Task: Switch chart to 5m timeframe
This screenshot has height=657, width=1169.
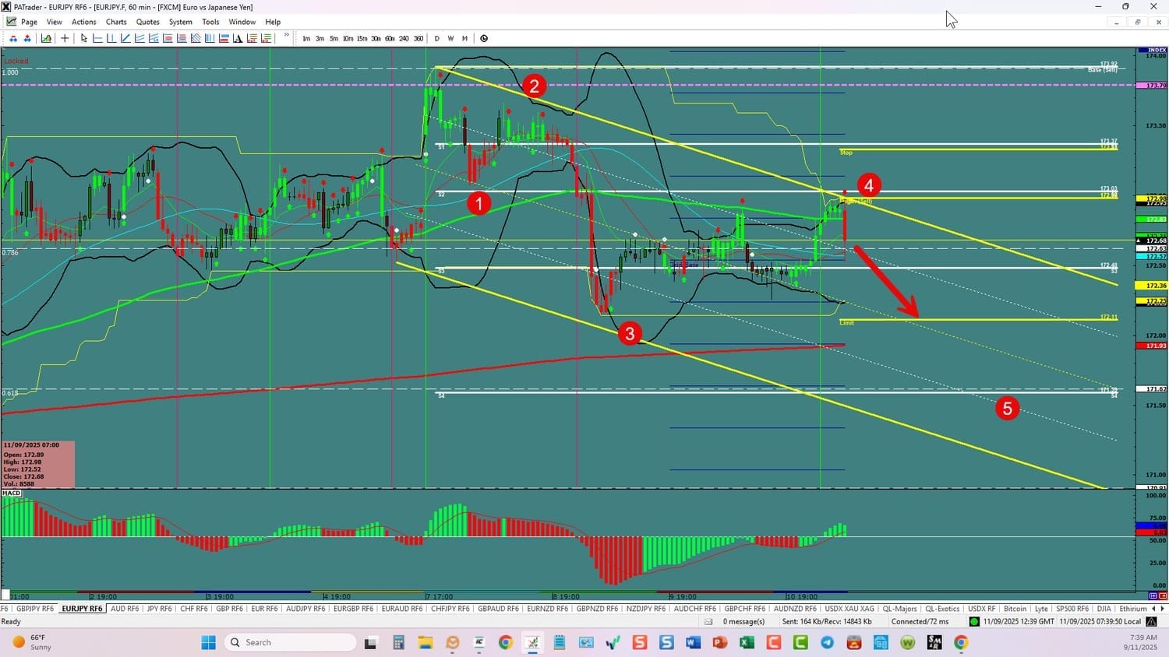Action: click(x=334, y=38)
